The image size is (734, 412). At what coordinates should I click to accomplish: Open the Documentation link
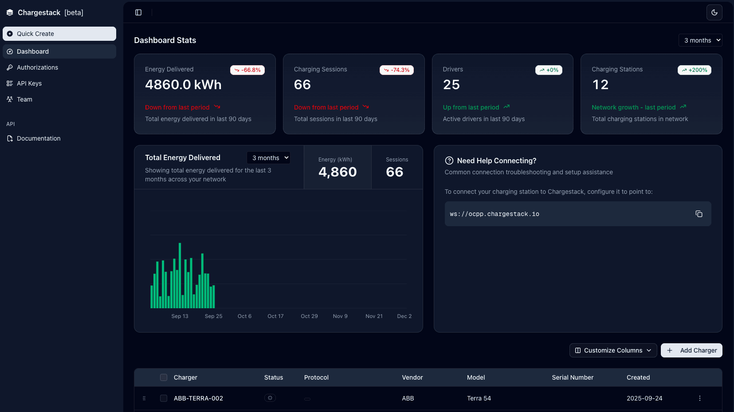coord(59,138)
